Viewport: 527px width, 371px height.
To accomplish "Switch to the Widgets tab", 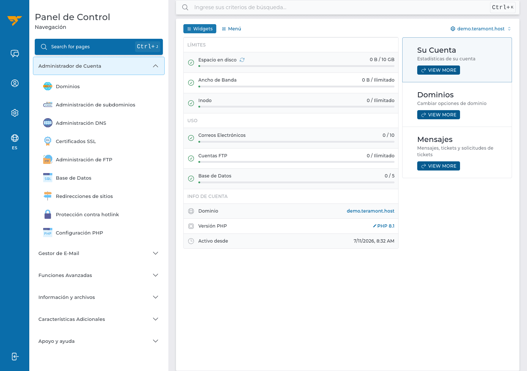I will (x=200, y=29).
